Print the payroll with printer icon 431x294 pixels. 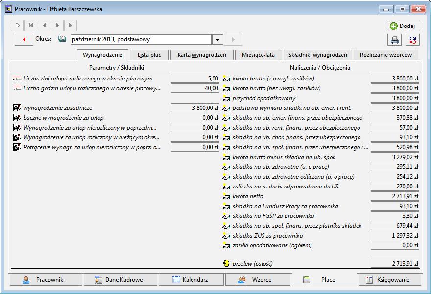[x=394, y=40]
